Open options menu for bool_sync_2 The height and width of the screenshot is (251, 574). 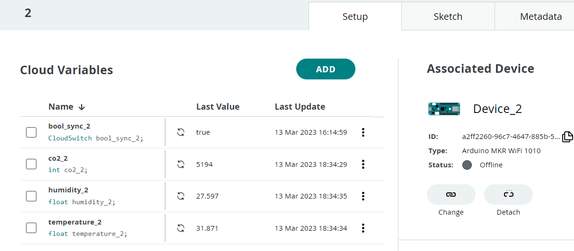363,132
